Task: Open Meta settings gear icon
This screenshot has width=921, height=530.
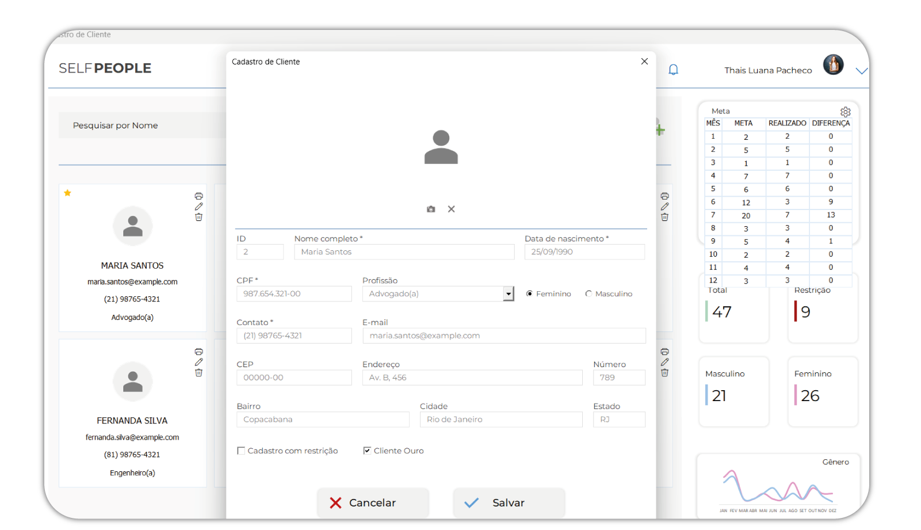Action: pos(845,112)
